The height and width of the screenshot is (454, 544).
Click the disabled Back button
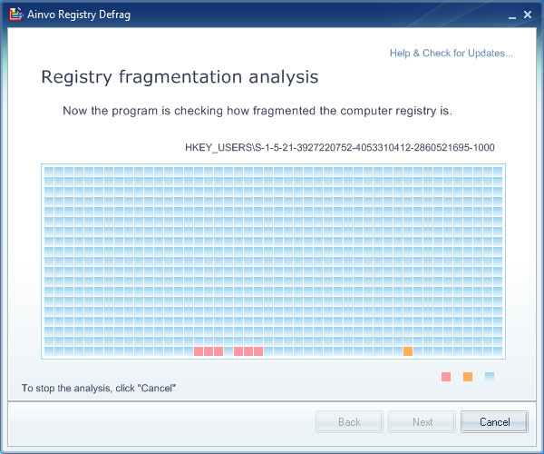click(349, 421)
